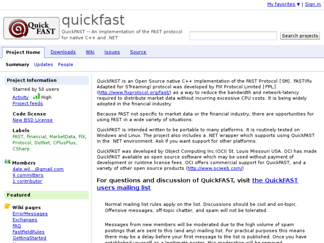This screenshot has width=324, height=243.
Task: Click the Search projects button
Action: 300,36
